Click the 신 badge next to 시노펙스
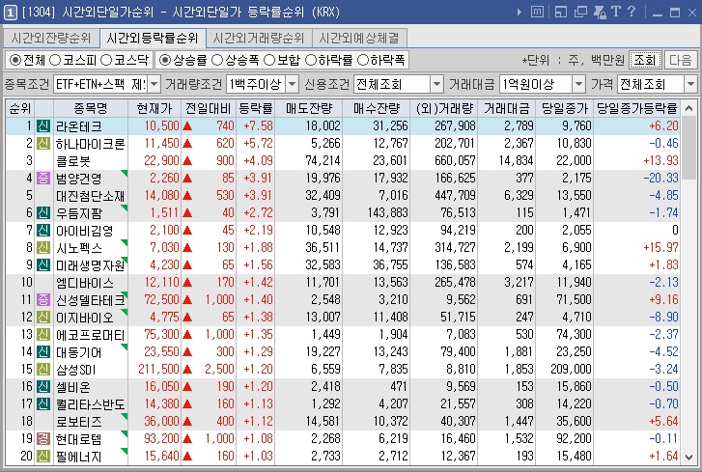Image resolution: width=702 pixels, height=472 pixels. [43, 248]
